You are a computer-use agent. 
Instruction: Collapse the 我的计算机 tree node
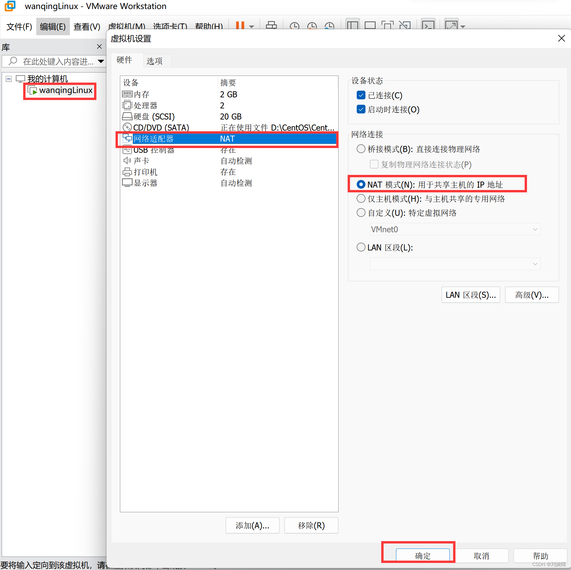[x=9, y=79]
